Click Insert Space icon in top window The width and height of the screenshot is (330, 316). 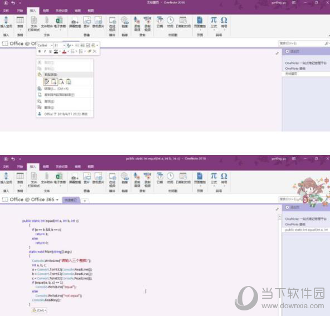[x=6, y=21]
